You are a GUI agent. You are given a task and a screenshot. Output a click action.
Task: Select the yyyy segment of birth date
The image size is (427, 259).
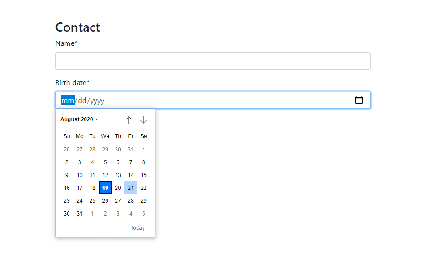(97, 101)
